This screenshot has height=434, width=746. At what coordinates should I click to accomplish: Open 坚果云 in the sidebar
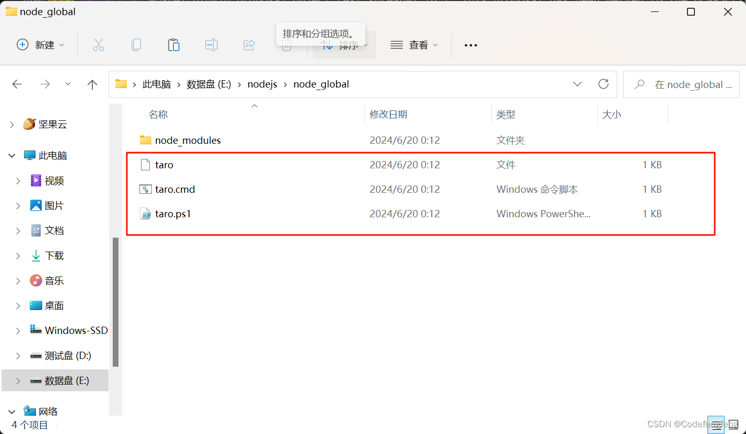click(x=53, y=125)
